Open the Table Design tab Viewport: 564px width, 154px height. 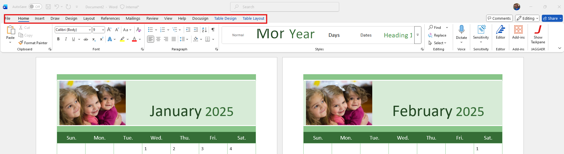click(x=225, y=18)
